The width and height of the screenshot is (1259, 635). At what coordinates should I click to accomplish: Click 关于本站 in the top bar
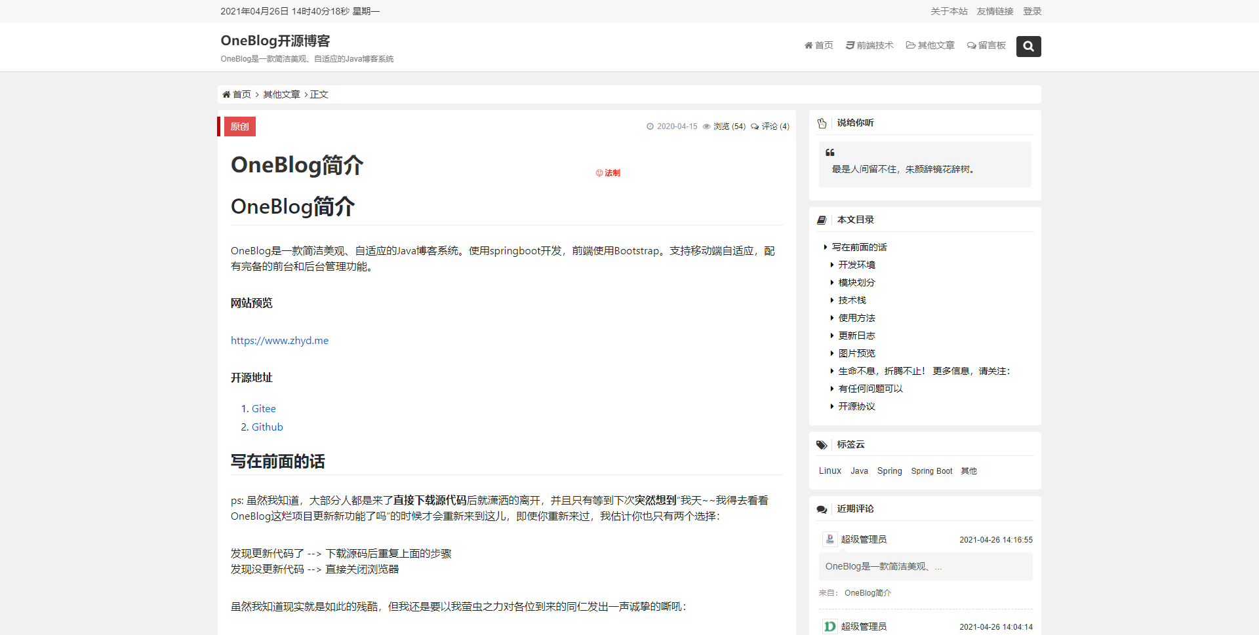point(949,11)
